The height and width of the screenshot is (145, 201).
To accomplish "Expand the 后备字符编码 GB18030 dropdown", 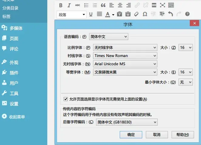I will [x=126, y=122].
